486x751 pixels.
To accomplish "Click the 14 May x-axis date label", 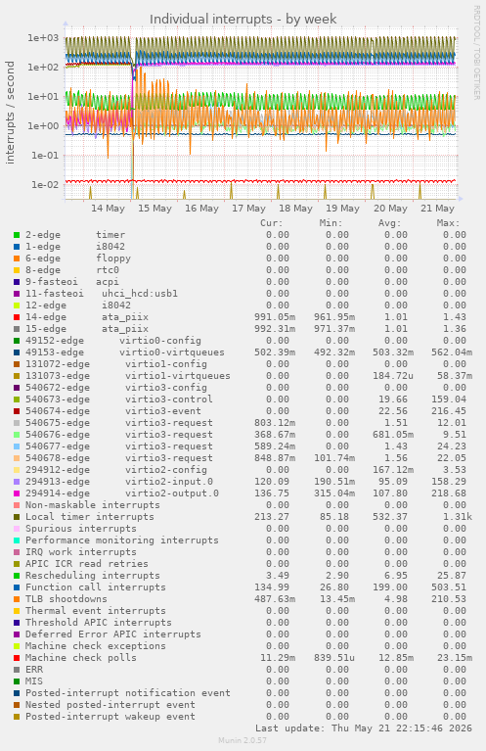I will tap(108, 209).
